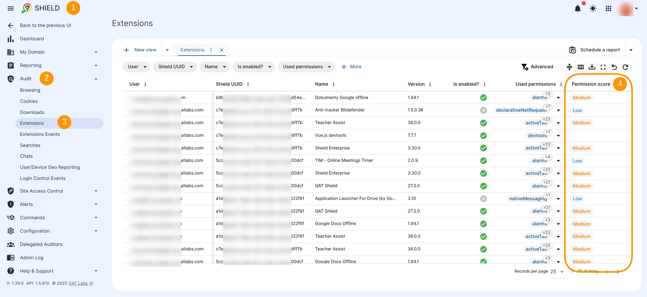
Task: Click More filters button
Action: click(x=351, y=67)
